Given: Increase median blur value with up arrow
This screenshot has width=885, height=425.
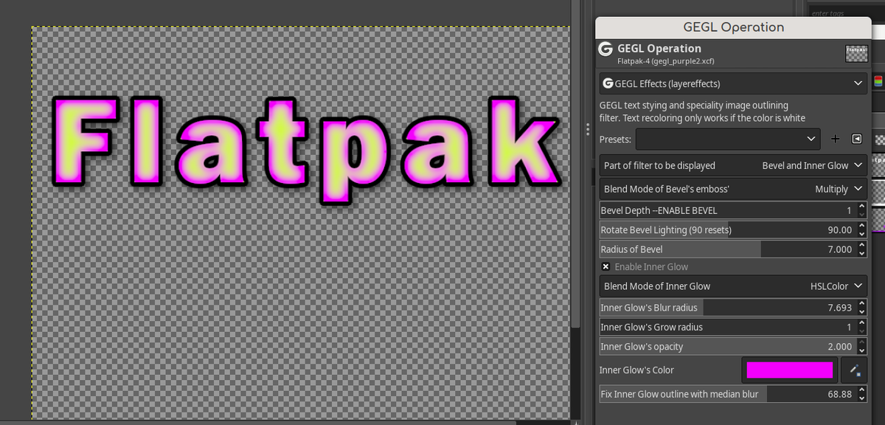Looking at the screenshot, I should click(x=861, y=390).
